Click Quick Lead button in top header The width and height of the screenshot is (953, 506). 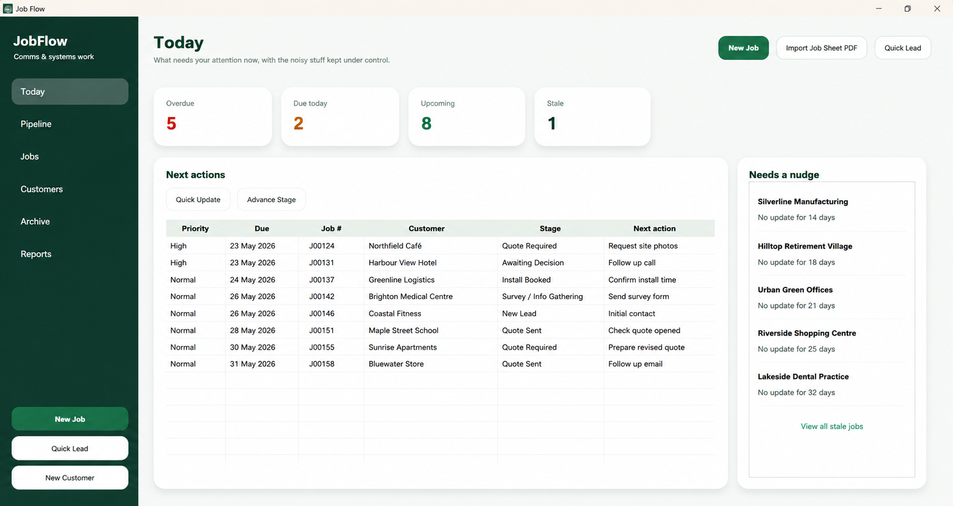pos(903,48)
